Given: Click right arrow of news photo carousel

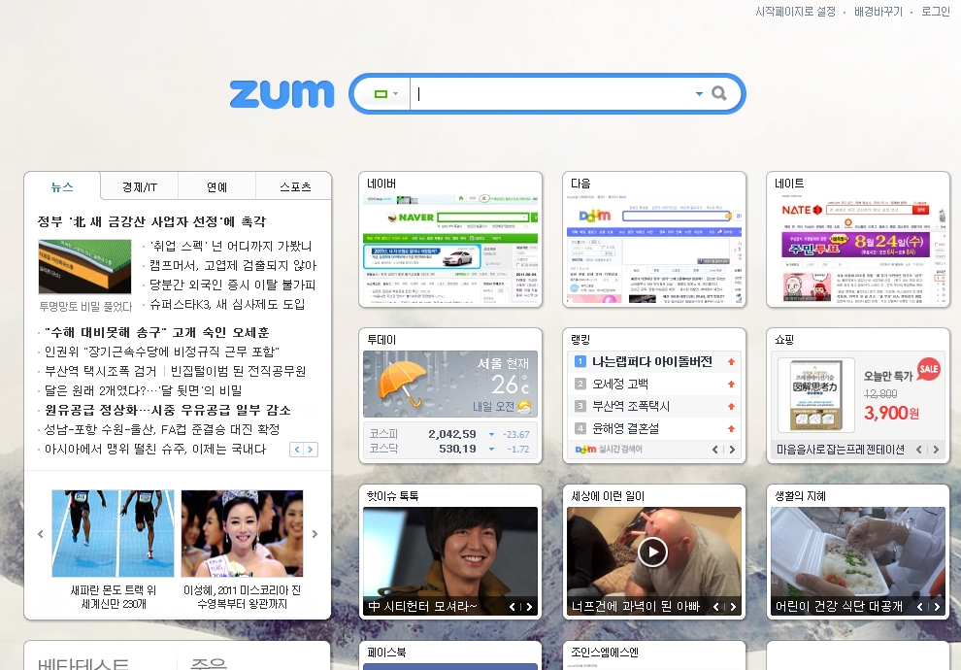Looking at the screenshot, I should pyautogui.click(x=315, y=534).
